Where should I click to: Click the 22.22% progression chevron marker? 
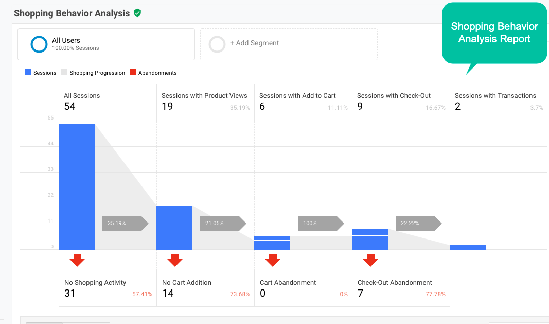pyautogui.click(x=417, y=224)
